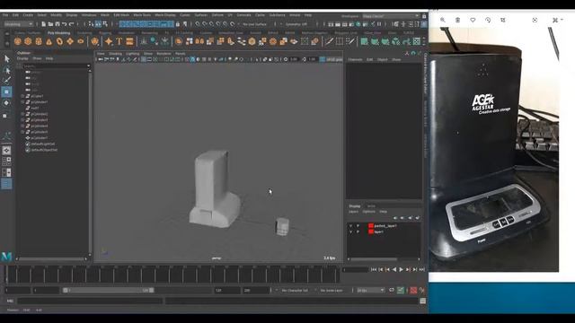
Task: Create a polygon torus from the shelf
Action: [59, 42]
